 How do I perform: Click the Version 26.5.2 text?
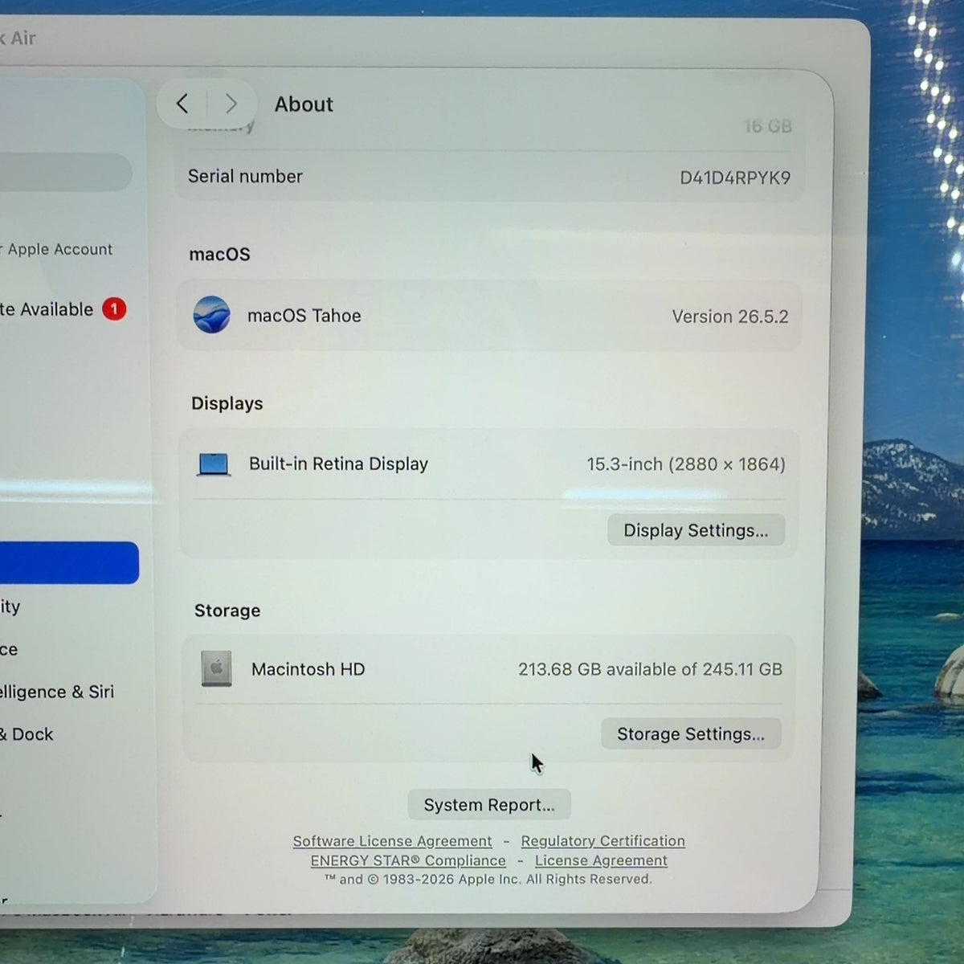pyautogui.click(x=730, y=317)
